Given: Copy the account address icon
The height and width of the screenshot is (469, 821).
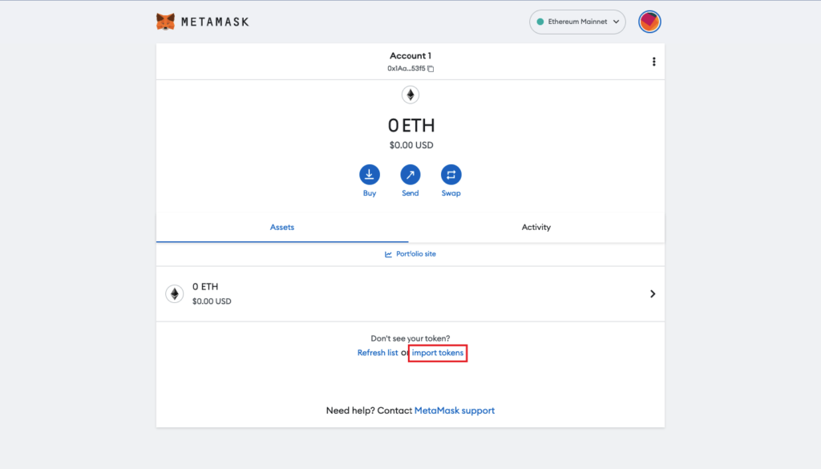Looking at the screenshot, I should click(x=431, y=69).
